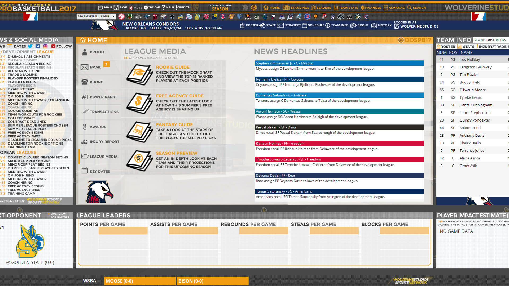Viewport: 509px width, 286px height.
Task: Switch Team Info to the Stats tab
Action: click(466, 47)
